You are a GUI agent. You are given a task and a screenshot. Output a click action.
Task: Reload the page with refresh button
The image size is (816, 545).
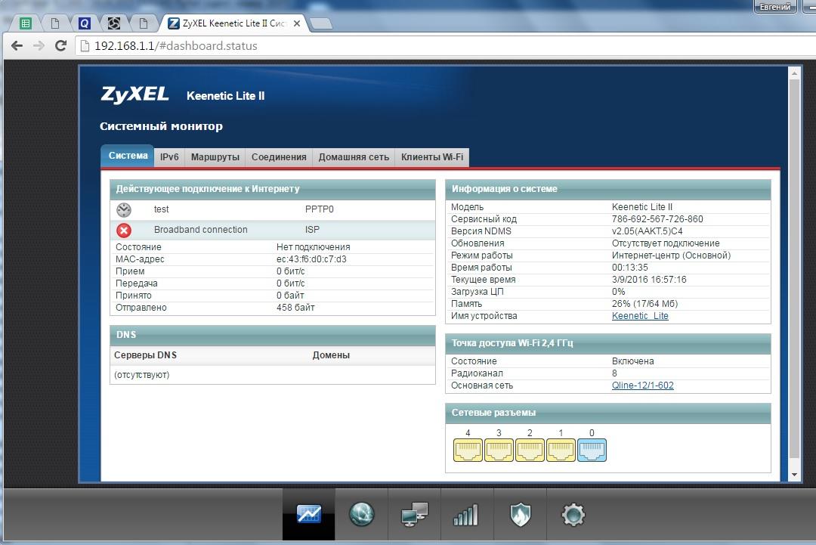pos(61,46)
